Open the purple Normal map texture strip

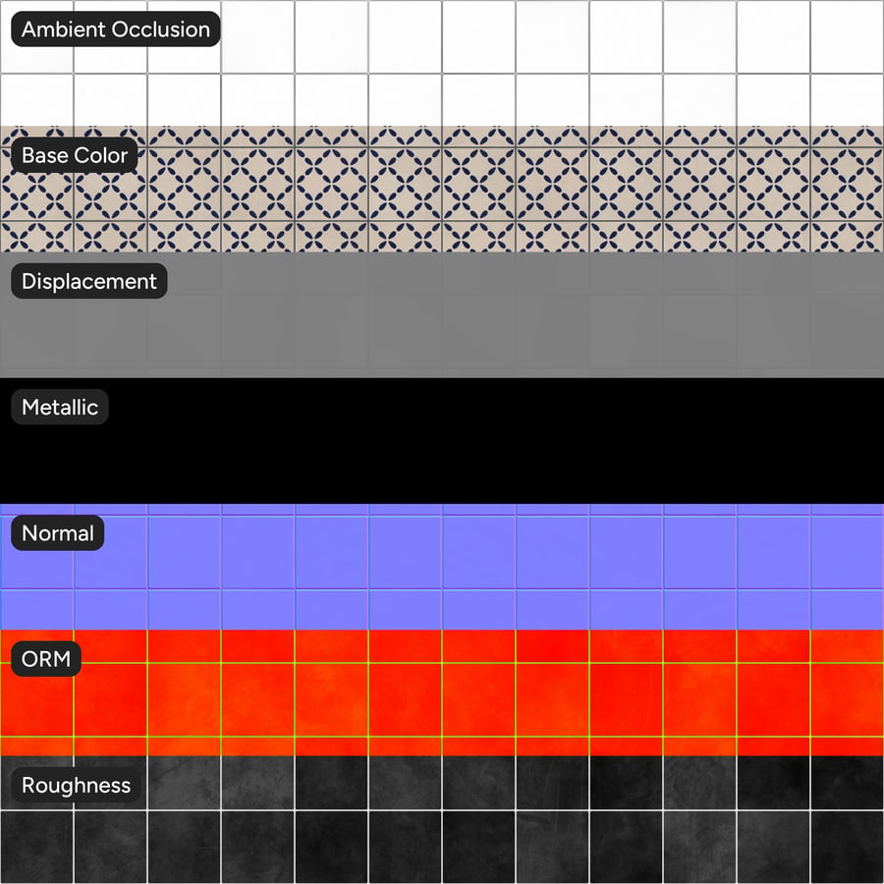coord(442,567)
